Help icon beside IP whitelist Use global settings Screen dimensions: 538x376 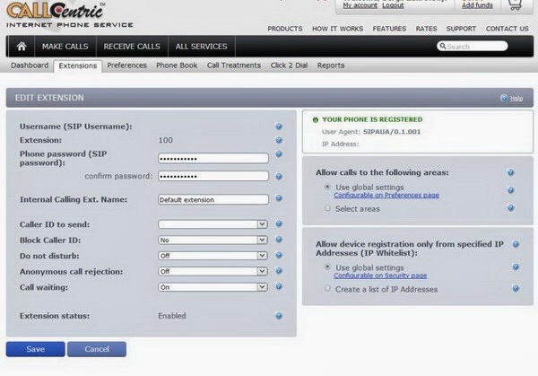pos(516,267)
